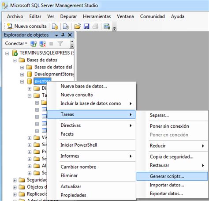The height and width of the screenshot is (201, 209).
Task: Click the disconnect icon with red X
Action: 42,44
